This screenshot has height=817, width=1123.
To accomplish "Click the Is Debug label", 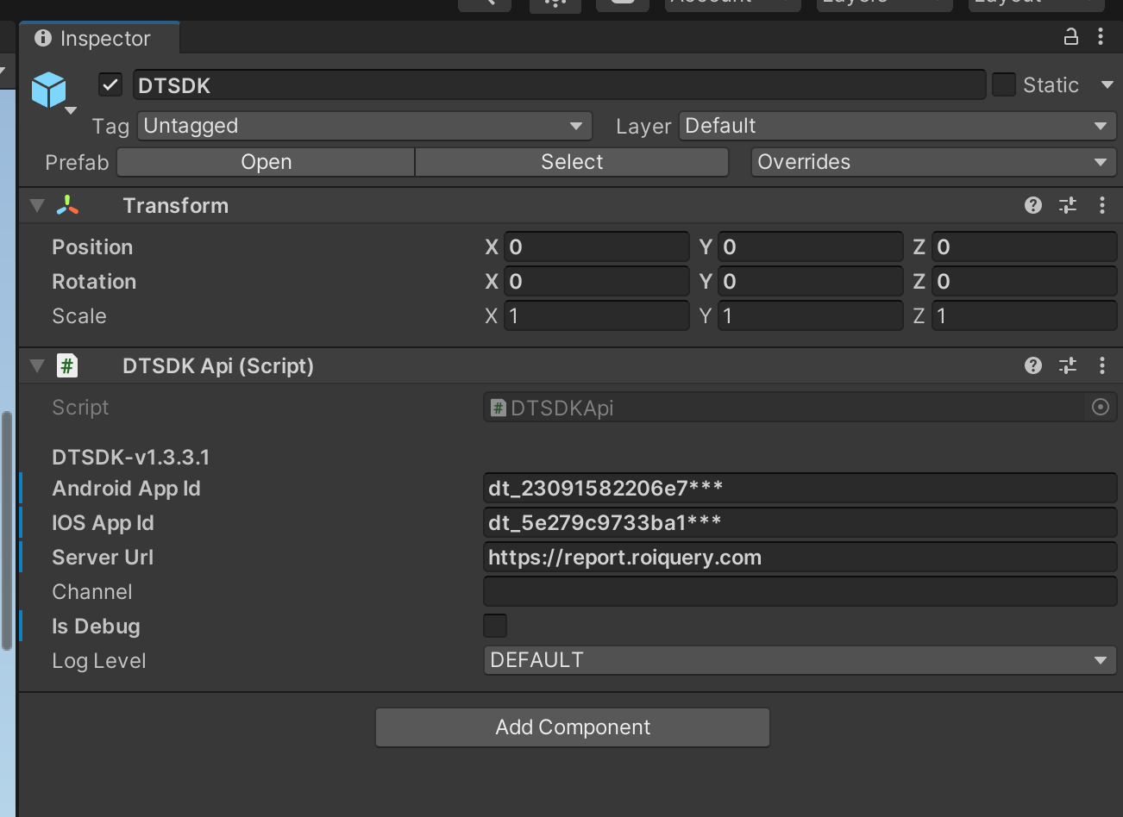I will (x=96, y=627).
